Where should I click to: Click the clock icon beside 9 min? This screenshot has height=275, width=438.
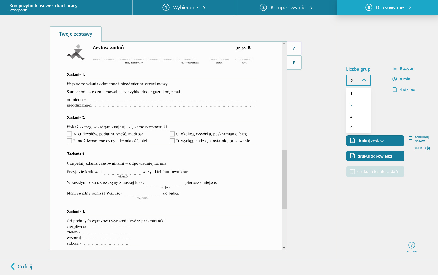pyautogui.click(x=395, y=79)
